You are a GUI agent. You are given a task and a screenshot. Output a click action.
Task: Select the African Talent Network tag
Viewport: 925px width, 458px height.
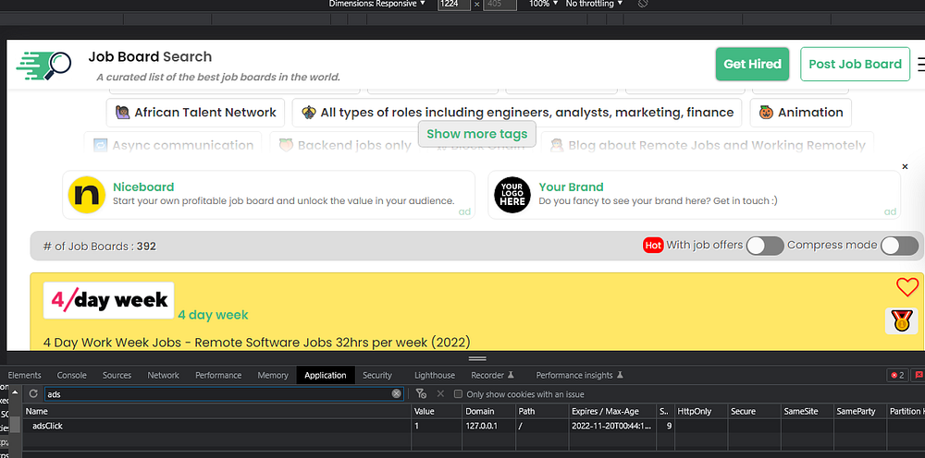tap(195, 113)
